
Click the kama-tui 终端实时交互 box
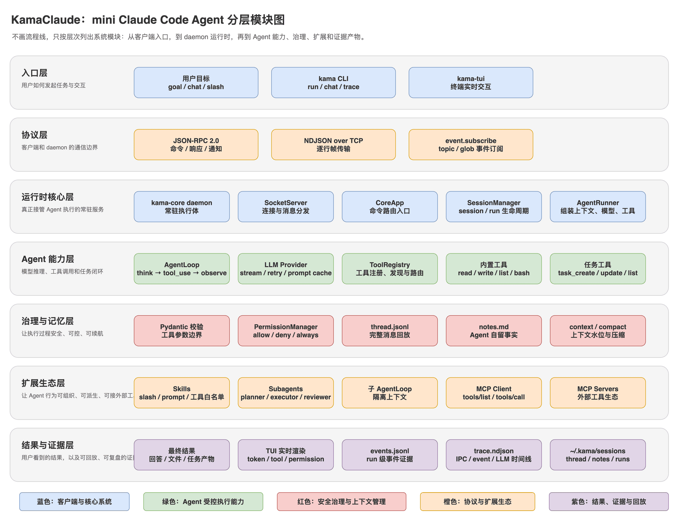pos(471,82)
